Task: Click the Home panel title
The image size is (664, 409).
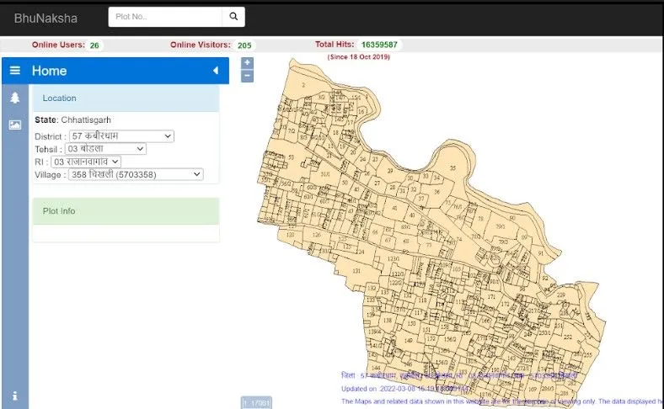Action: click(50, 72)
